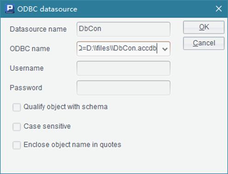Expand the ODBC name dropdown arrow

(165, 49)
